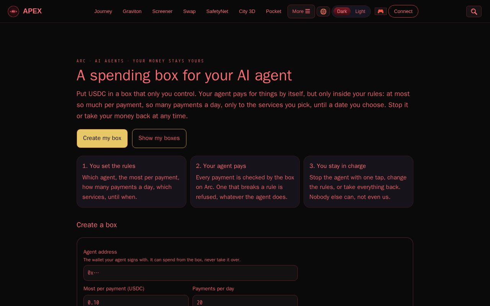Click the '2. Your agent pays' card
This screenshot has height=306, width=490.
[x=245, y=182]
